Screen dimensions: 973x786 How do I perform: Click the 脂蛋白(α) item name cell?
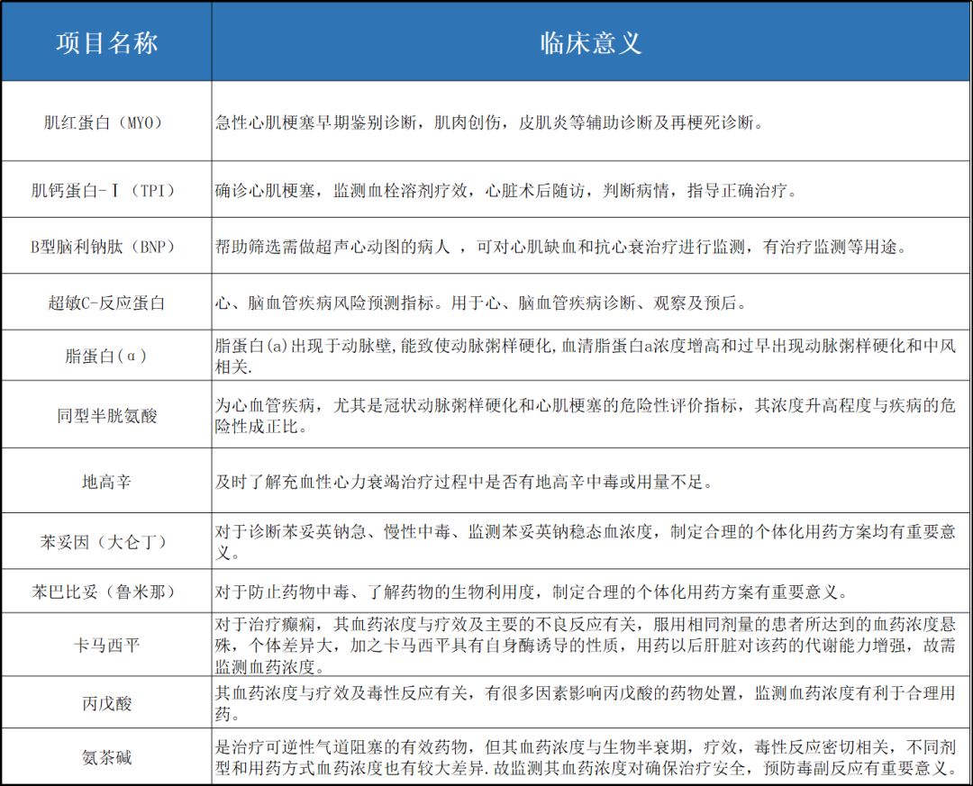coord(106,356)
